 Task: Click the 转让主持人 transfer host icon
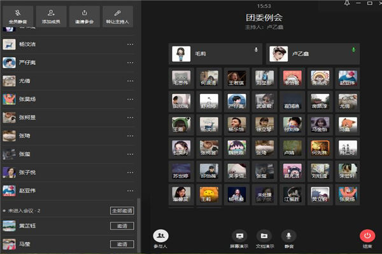[118, 12]
